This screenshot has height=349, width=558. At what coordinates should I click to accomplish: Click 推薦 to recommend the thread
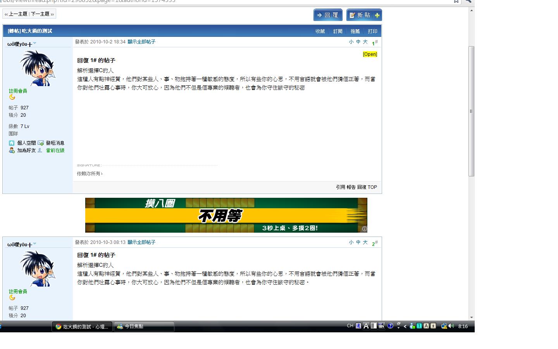click(355, 31)
